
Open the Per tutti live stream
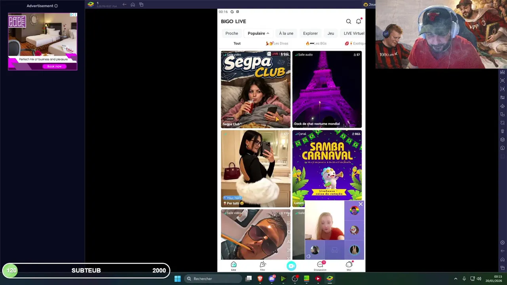pyautogui.click(x=255, y=169)
